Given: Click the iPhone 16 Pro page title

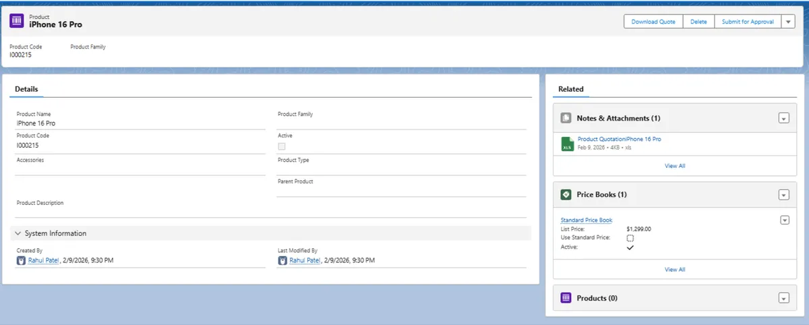Looking at the screenshot, I should tap(55, 24).
